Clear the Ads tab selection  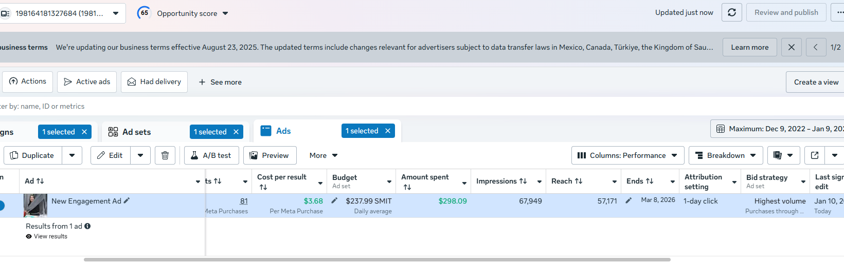388,131
